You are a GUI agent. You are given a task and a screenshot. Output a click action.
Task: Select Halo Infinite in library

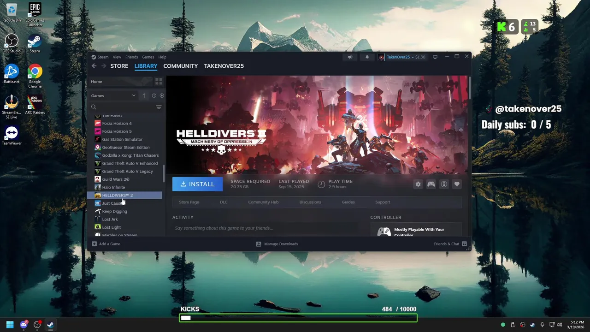(124, 187)
